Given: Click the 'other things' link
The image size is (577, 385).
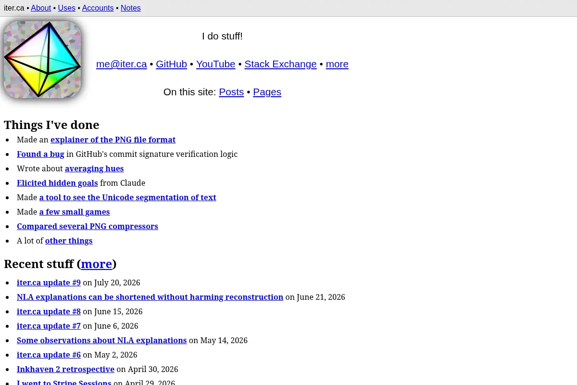Looking at the screenshot, I should 69,241.
